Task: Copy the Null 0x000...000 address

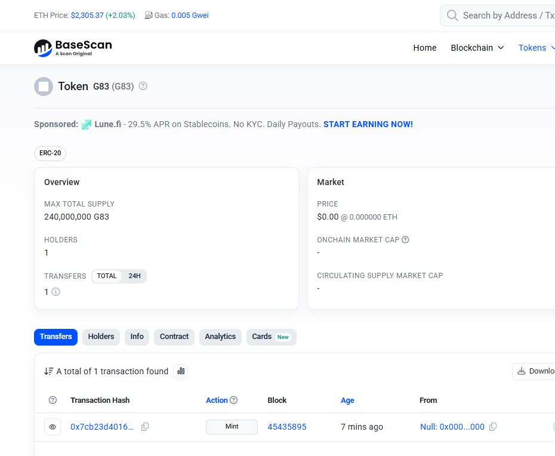Action: click(x=493, y=427)
